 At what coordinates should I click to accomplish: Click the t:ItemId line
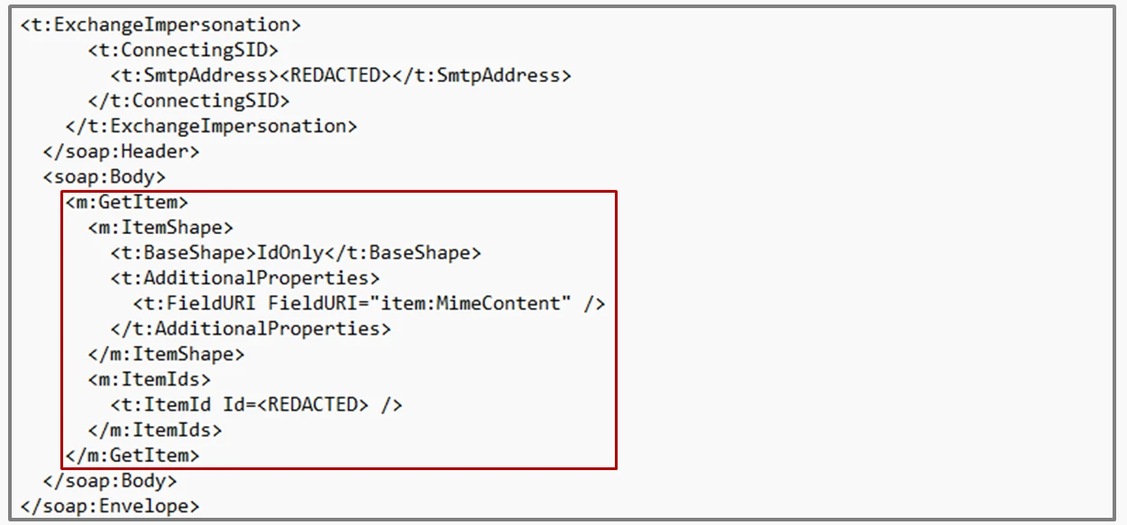coord(256,404)
